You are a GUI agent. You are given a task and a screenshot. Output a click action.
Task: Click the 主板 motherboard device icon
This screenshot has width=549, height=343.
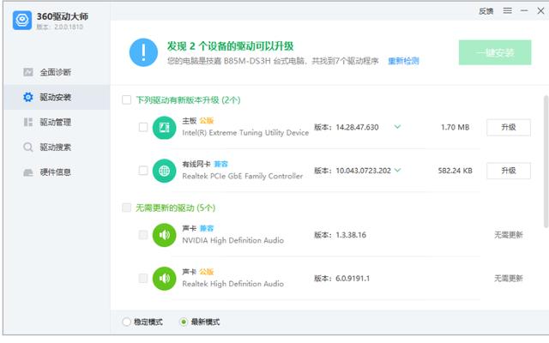pyautogui.click(x=164, y=128)
